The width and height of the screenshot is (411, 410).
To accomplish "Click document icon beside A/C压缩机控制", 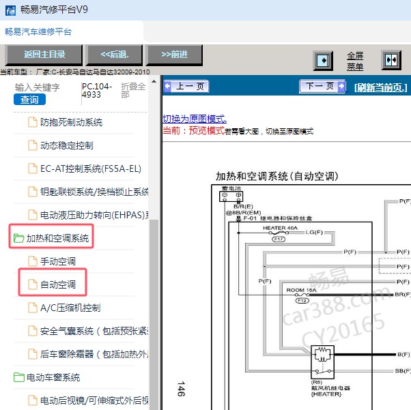I will tap(33, 308).
